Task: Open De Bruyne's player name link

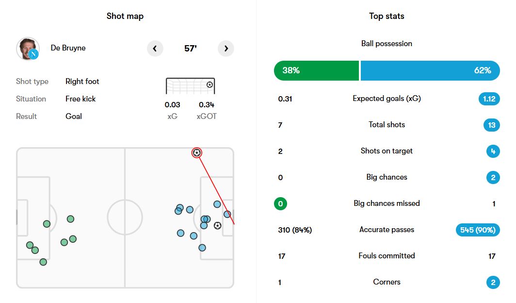Action: pos(68,48)
